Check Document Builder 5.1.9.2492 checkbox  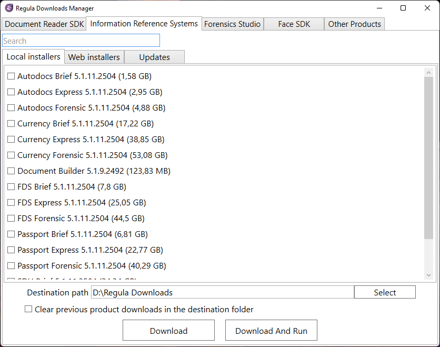[x=11, y=171]
